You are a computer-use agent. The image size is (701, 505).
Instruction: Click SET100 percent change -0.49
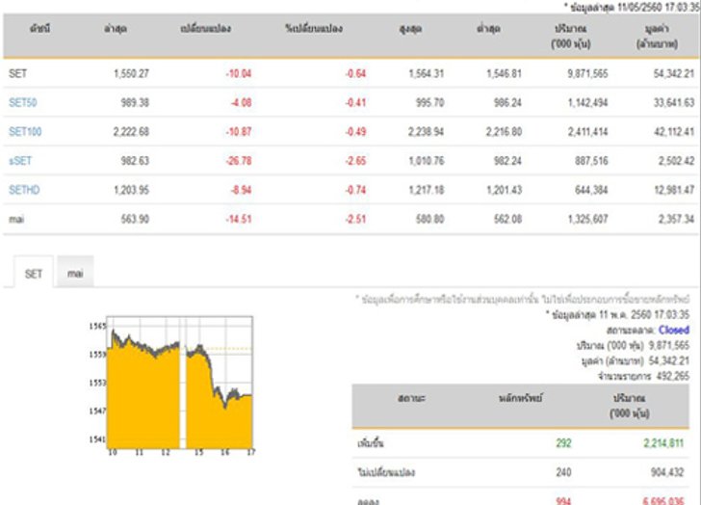click(x=355, y=131)
